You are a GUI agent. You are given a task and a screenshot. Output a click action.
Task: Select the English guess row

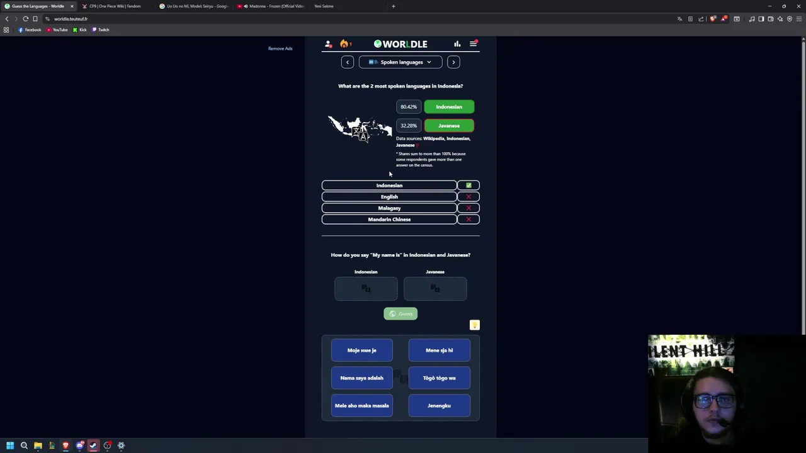389,197
